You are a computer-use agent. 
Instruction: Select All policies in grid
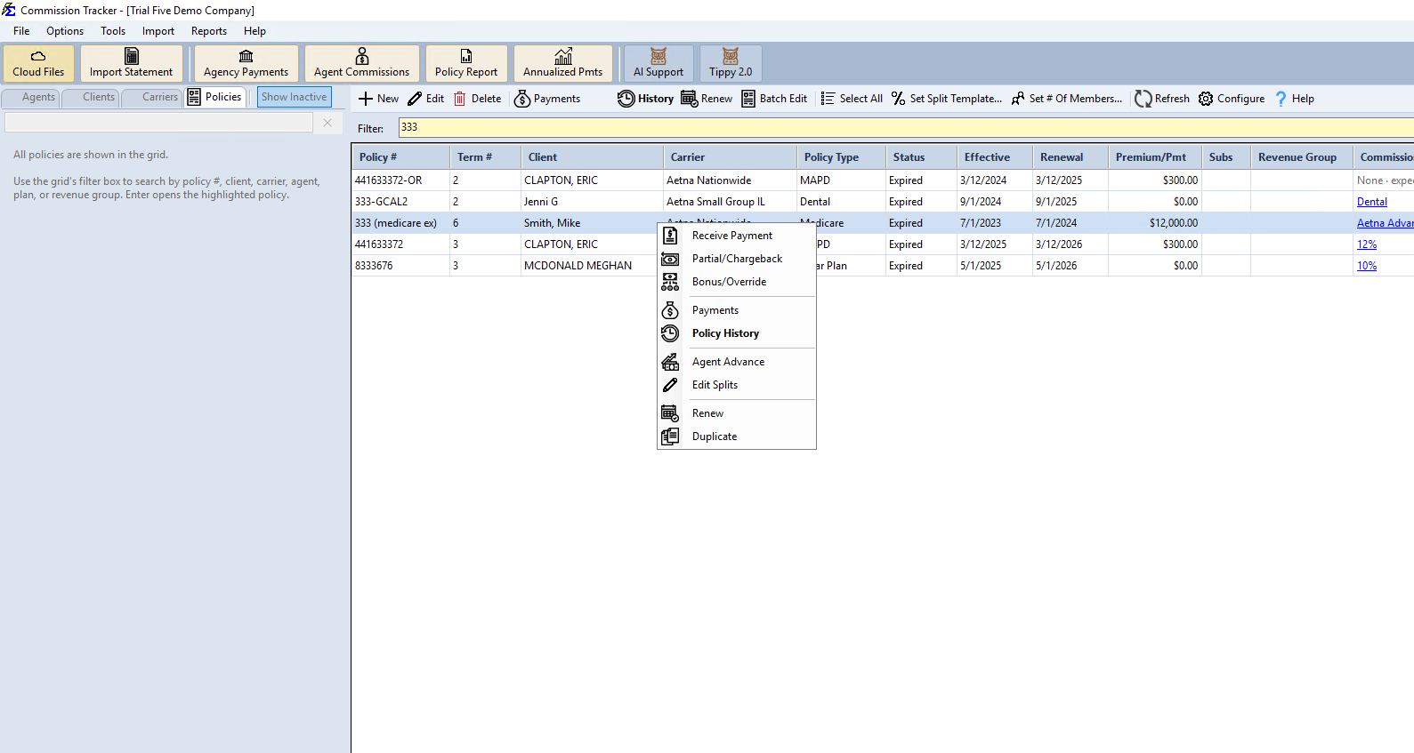(x=852, y=99)
